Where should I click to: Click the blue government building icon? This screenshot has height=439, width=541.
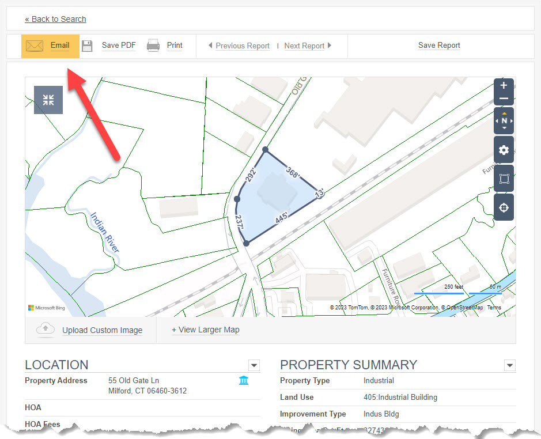coord(244,380)
